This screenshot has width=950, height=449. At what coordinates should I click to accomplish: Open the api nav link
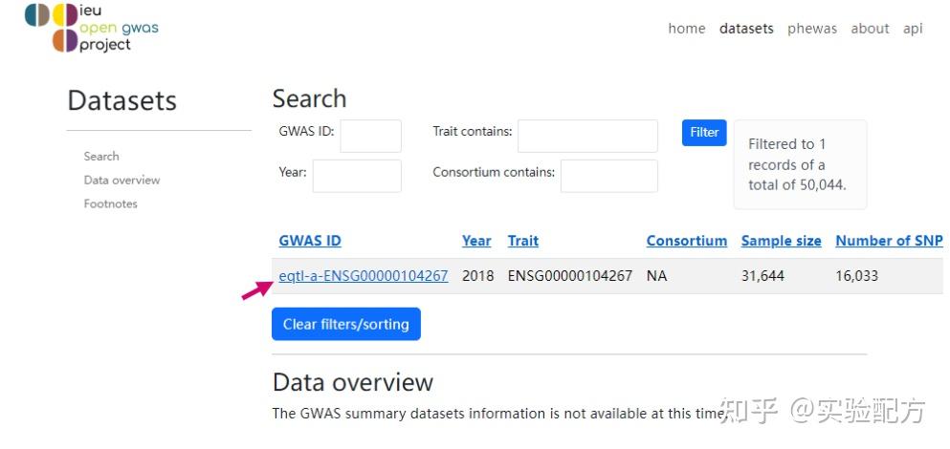913,29
